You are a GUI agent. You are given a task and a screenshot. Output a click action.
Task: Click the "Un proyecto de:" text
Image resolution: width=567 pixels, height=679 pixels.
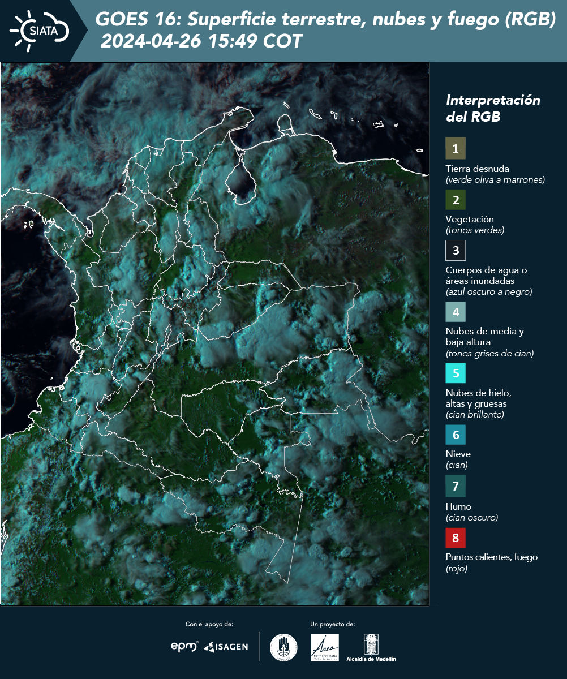tap(333, 624)
